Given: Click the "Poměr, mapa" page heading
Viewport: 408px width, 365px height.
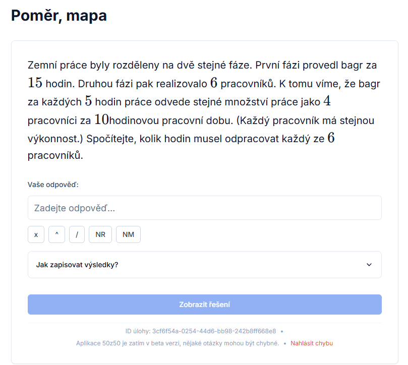Looking at the screenshot, I should click(58, 16).
